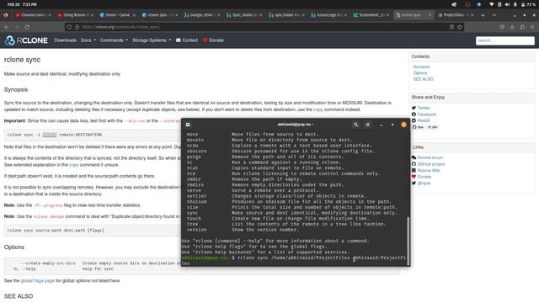Expand the Commands dropdown menu
This screenshot has height=303, width=539.
pos(114,40)
